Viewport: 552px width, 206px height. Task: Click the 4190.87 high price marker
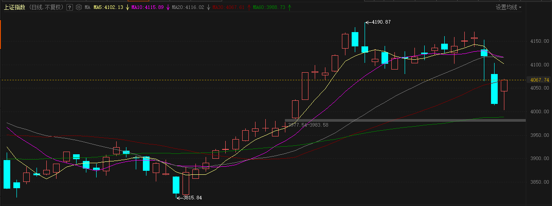(x=381, y=22)
